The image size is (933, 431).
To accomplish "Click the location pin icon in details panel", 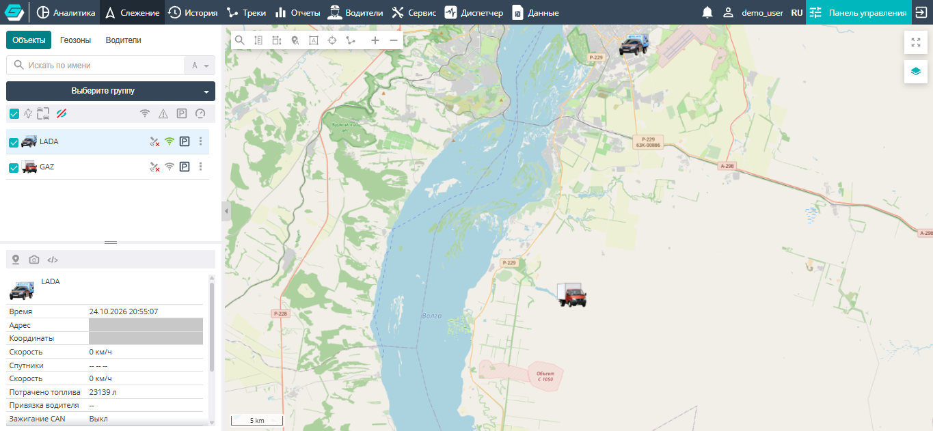I will [x=16, y=260].
